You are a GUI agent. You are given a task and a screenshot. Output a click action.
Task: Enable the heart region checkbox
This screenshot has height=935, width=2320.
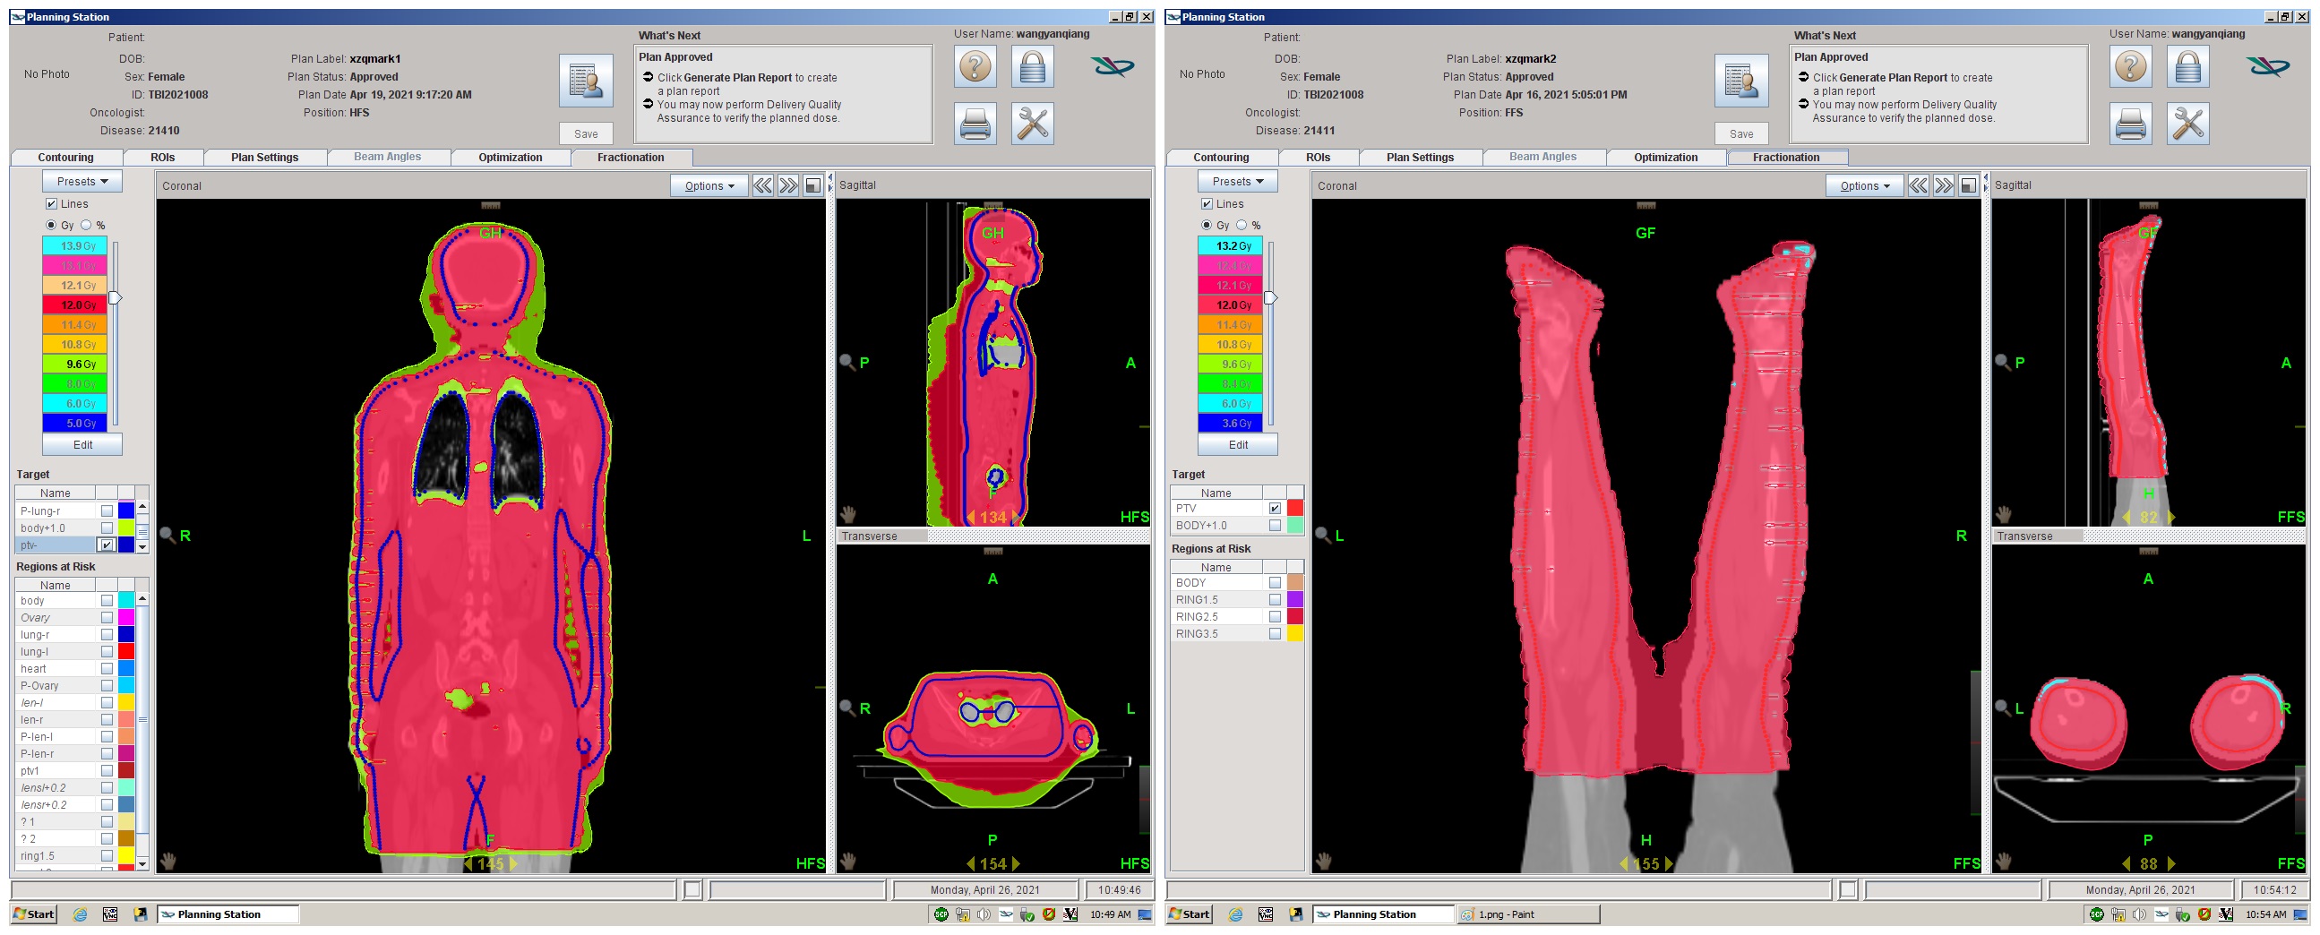107,668
